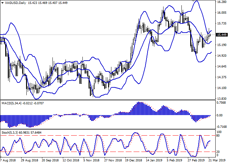Click the current price tag 15.449
Image resolution: width=228 pixels, height=163 pixels.
221,35
